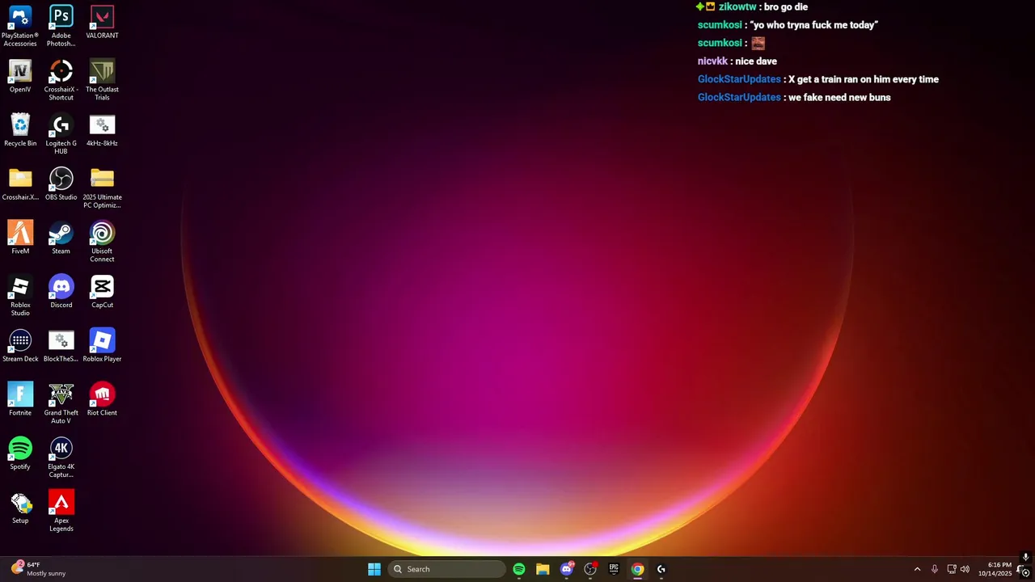Select The Outlast Trials desktop icon
The width and height of the screenshot is (1035, 582).
coord(102,80)
